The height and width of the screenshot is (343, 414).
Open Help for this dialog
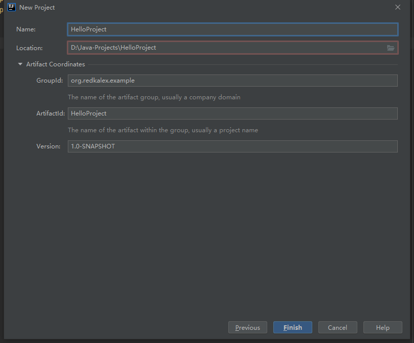tap(383, 327)
